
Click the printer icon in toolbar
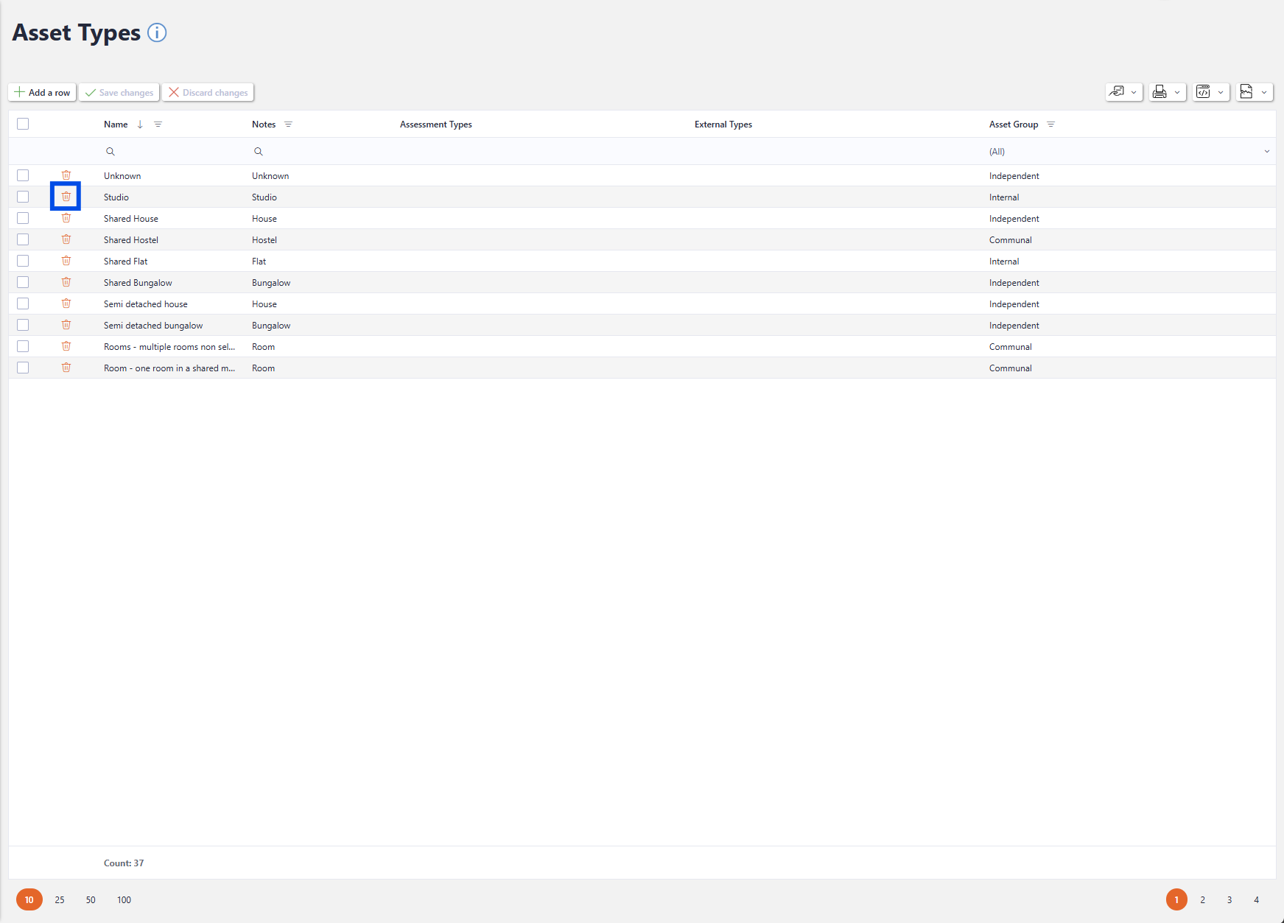pyautogui.click(x=1160, y=92)
